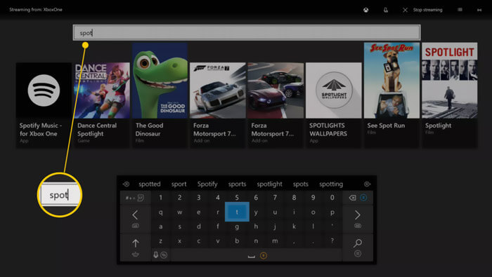Open SPOTLIGHTS WALLPAPERS app tile
Image resolution: width=492 pixels, height=277 pixels.
click(334, 105)
